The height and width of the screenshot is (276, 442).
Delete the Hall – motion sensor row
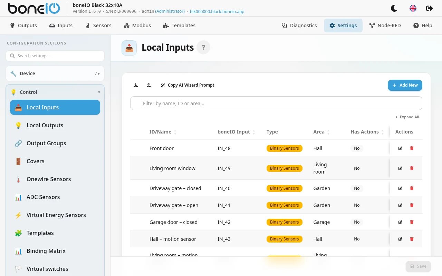pos(412,239)
